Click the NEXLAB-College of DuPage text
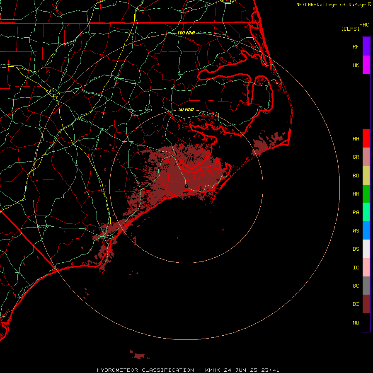 click(331, 5)
